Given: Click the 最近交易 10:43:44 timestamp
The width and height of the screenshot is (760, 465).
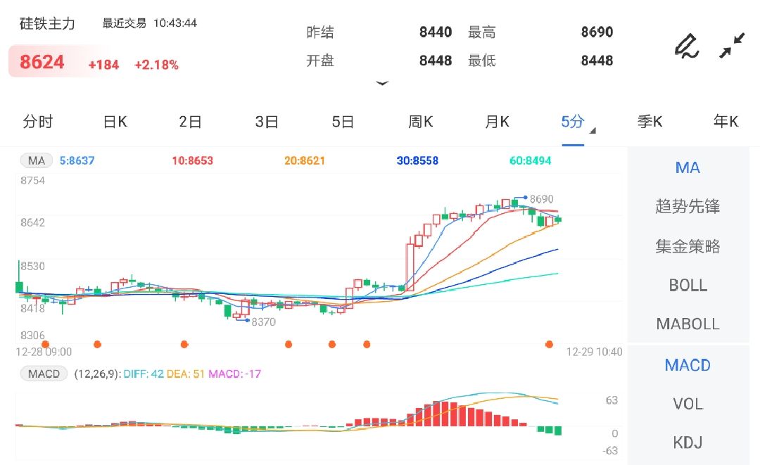Looking at the screenshot, I should 149,23.
